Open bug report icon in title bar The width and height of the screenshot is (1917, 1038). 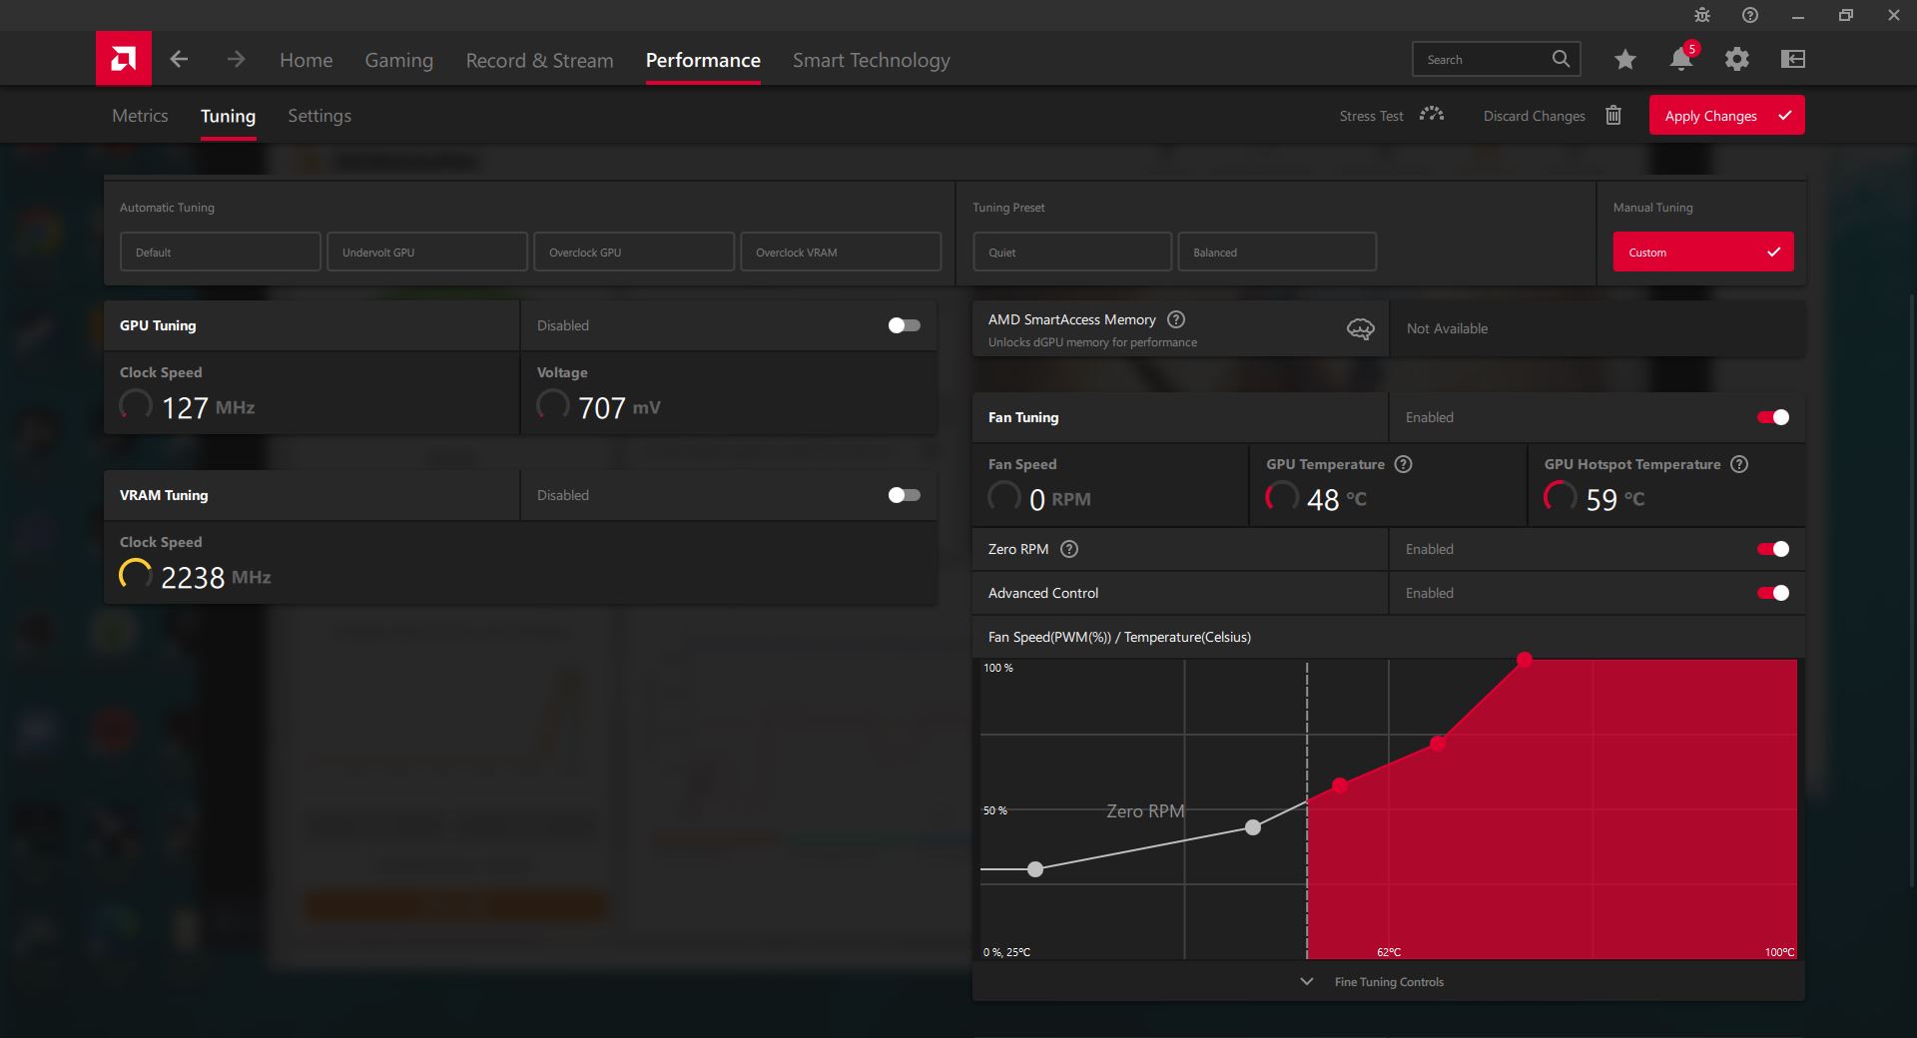click(x=1702, y=15)
